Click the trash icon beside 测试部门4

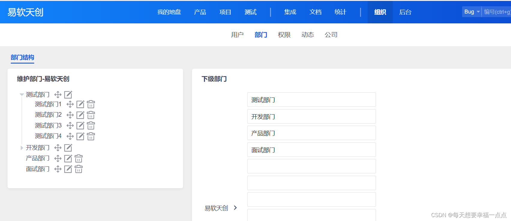[x=91, y=136]
